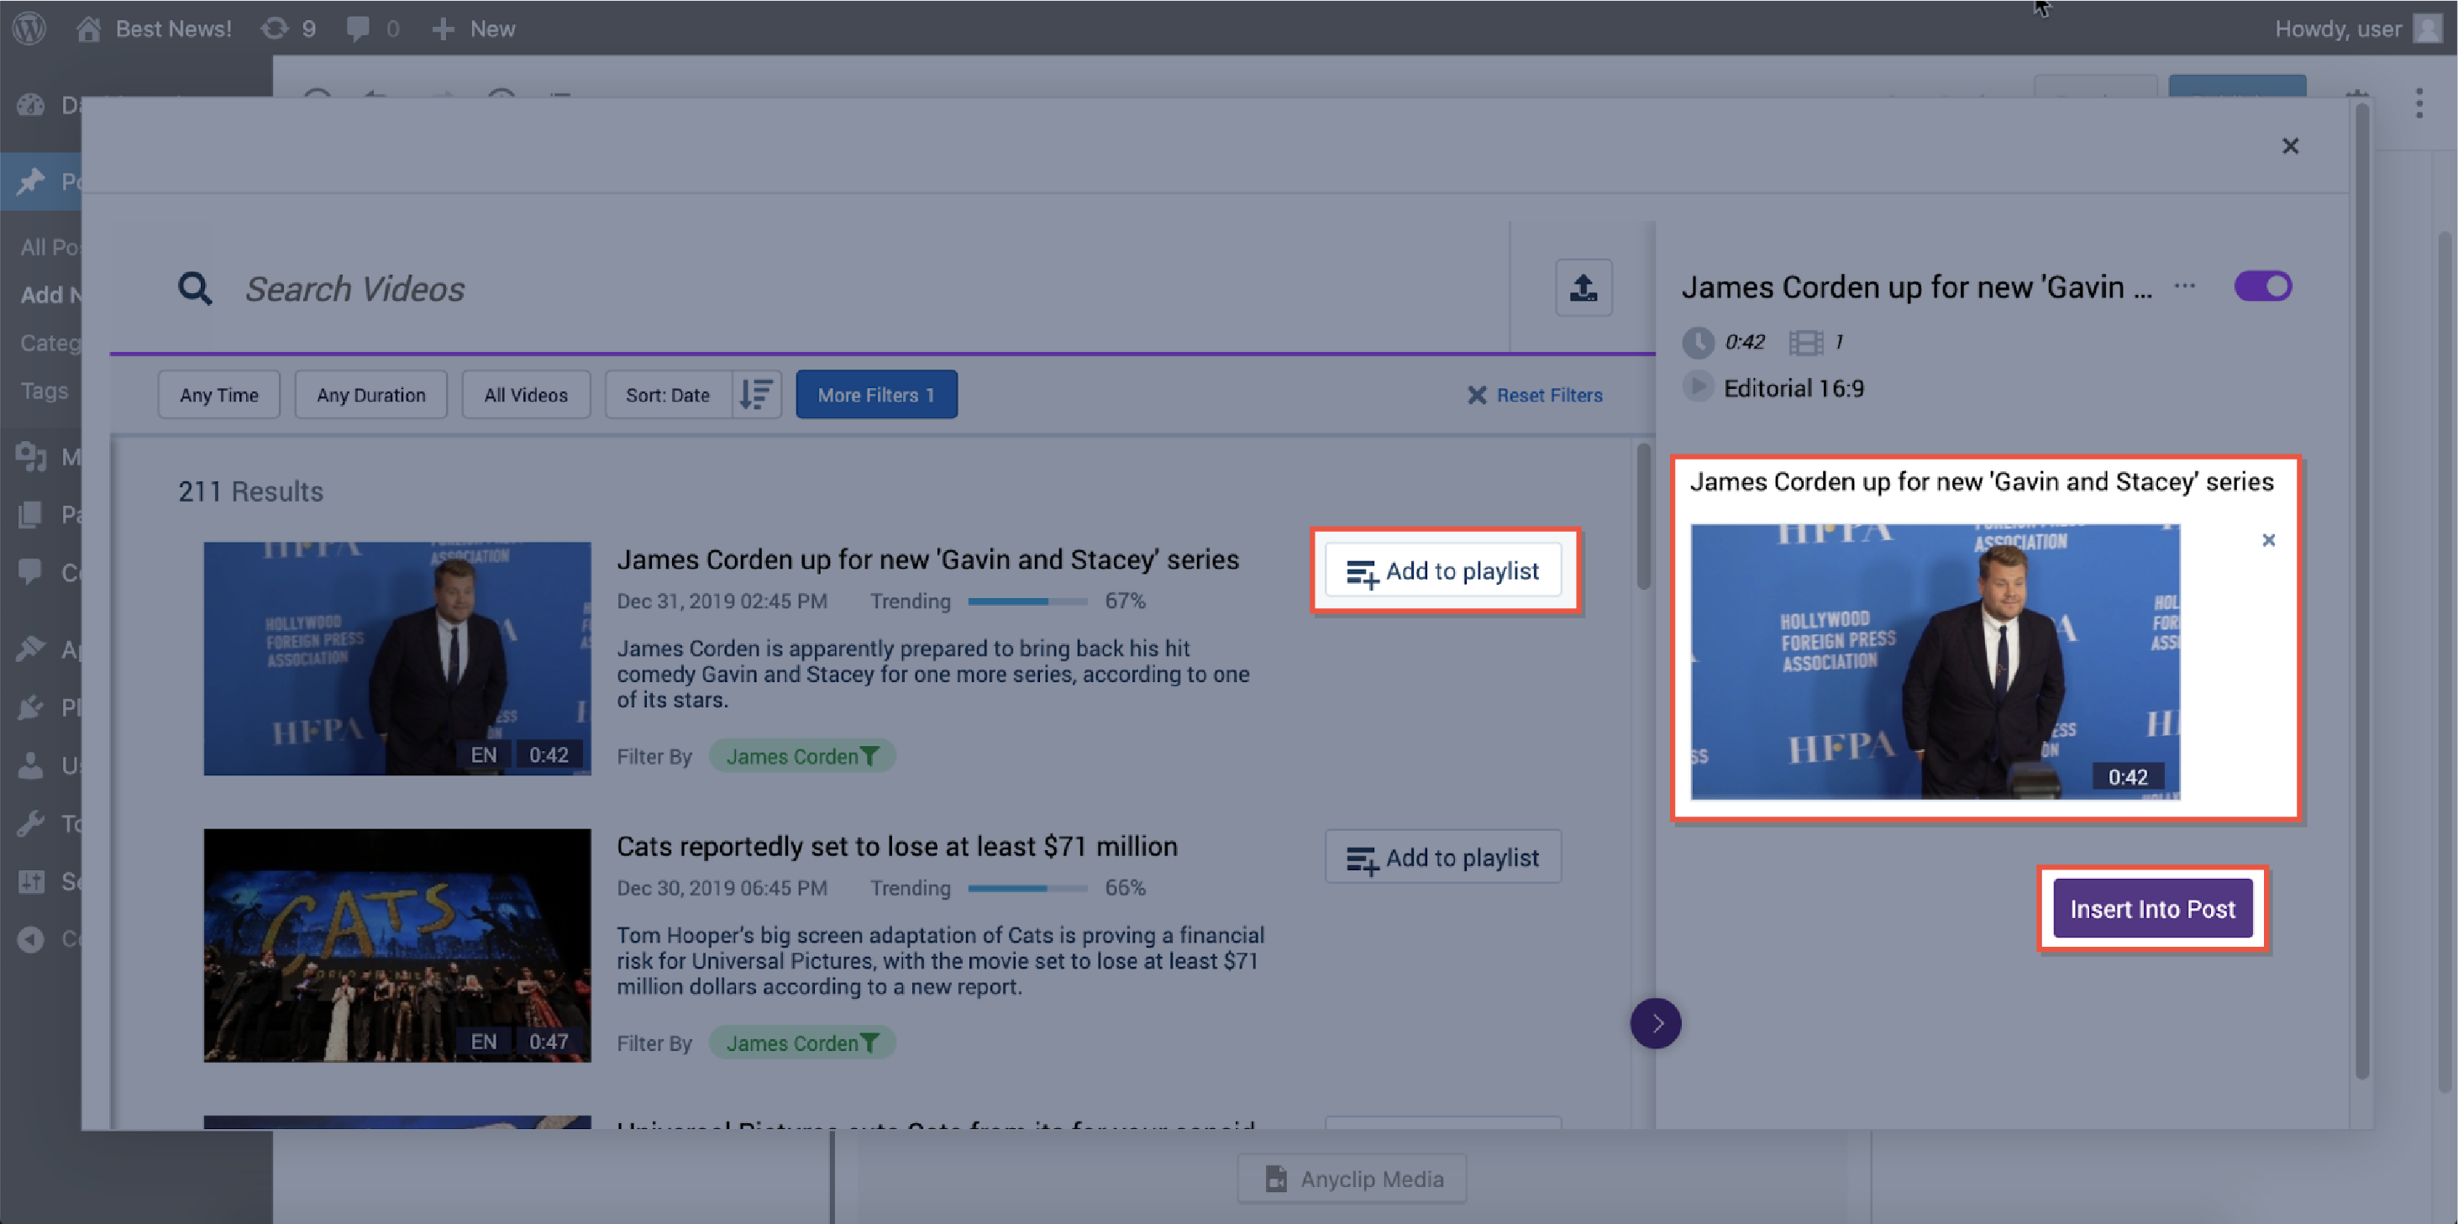This screenshot has width=2458, height=1224.
Task: Close the Anyclip video dialog
Action: (x=2290, y=146)
